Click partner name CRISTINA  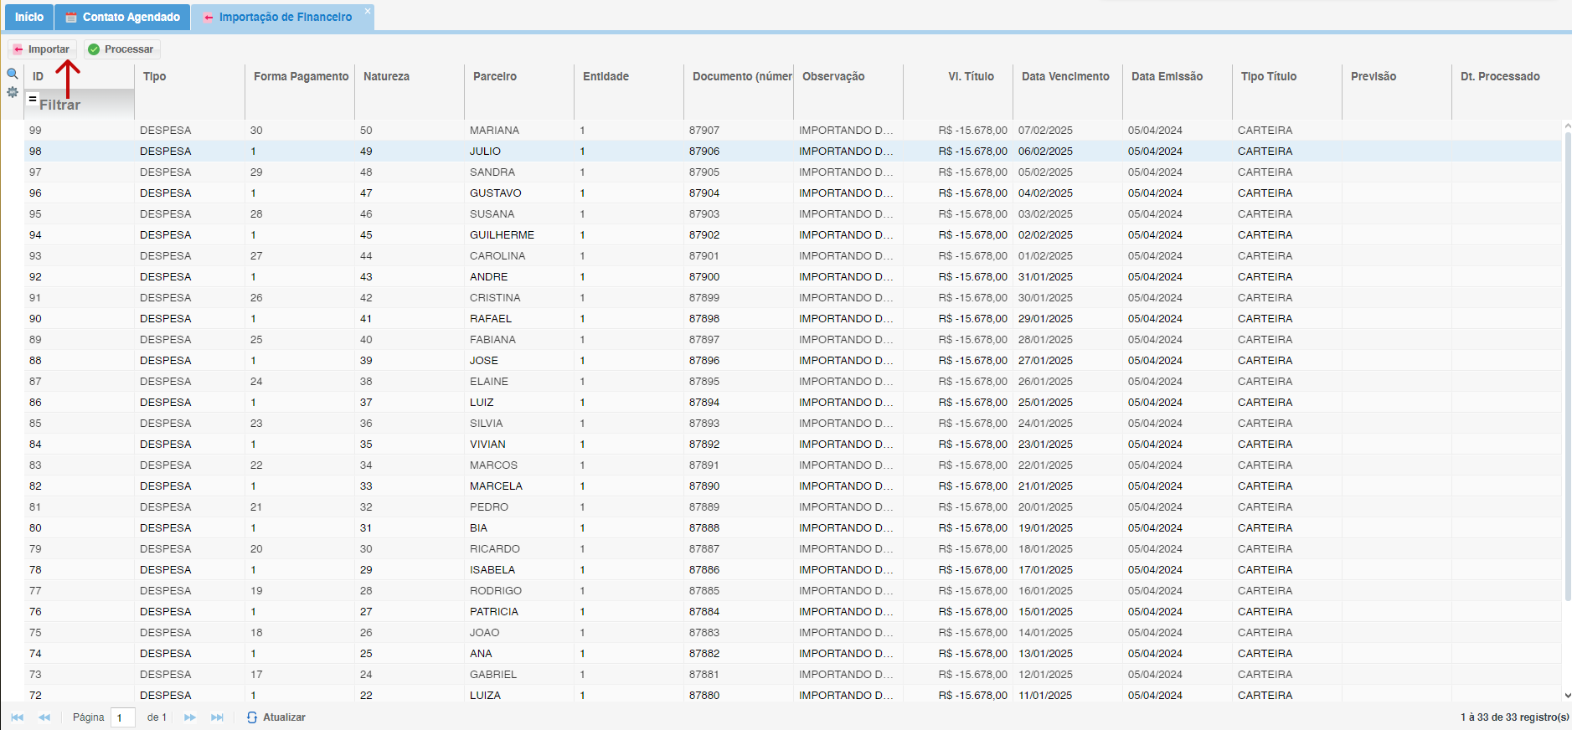(495, 297)
